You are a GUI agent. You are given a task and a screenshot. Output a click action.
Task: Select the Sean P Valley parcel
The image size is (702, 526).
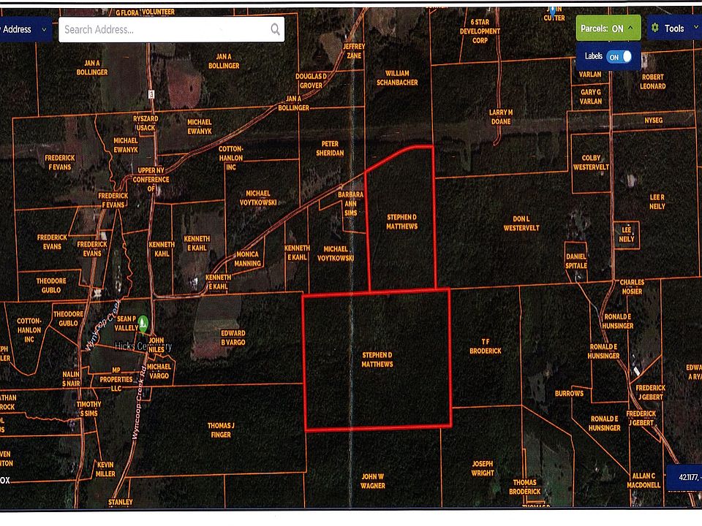(x=127, y=324)
